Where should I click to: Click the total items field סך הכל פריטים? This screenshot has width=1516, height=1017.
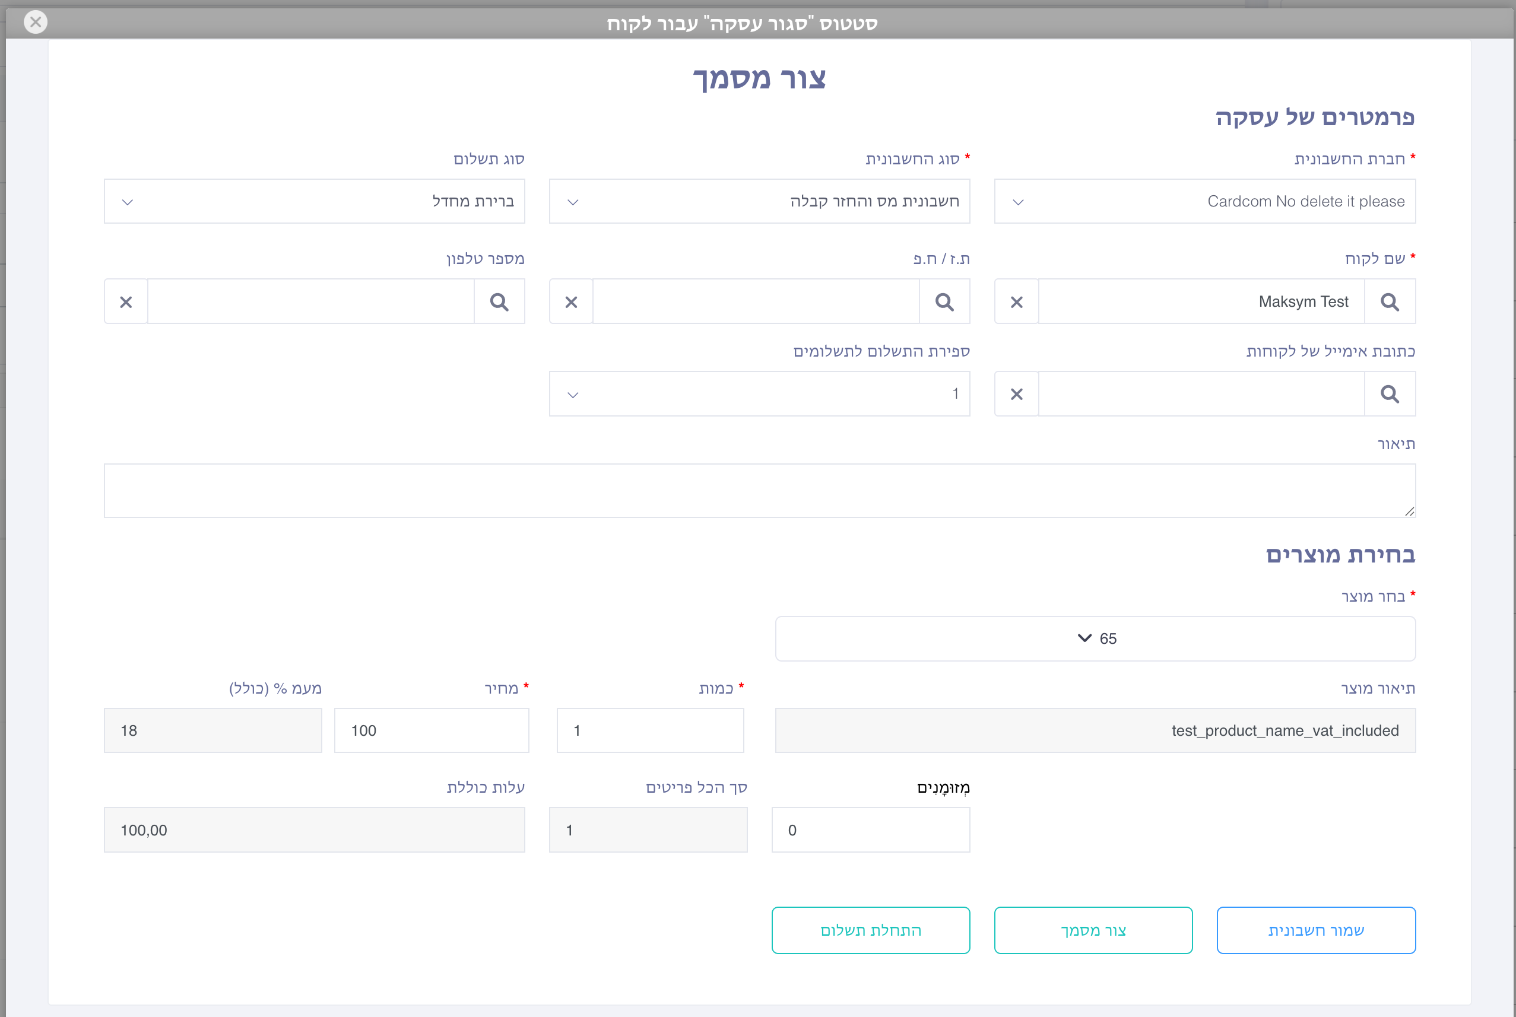(649, 830)
